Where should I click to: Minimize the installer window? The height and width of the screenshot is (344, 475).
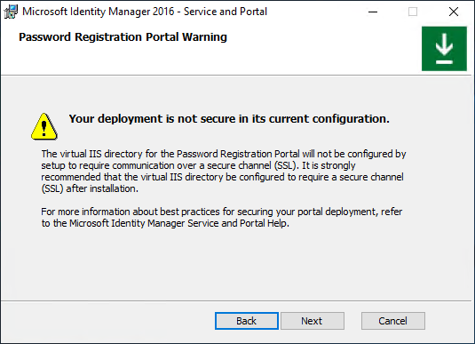pyautogui.click(x=373, y=12)
